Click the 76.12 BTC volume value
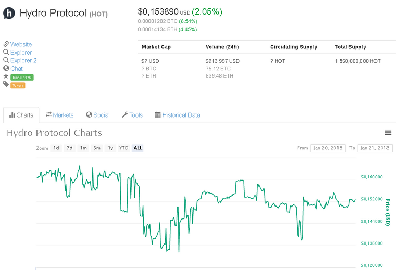This screenshot has height=270, width=400. 218,69
